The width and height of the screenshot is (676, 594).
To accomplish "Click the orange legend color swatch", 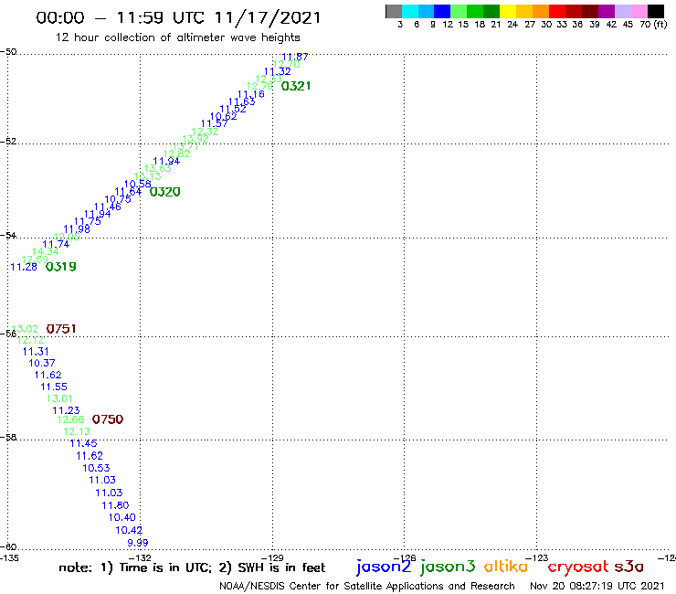I will click(541, 11).
